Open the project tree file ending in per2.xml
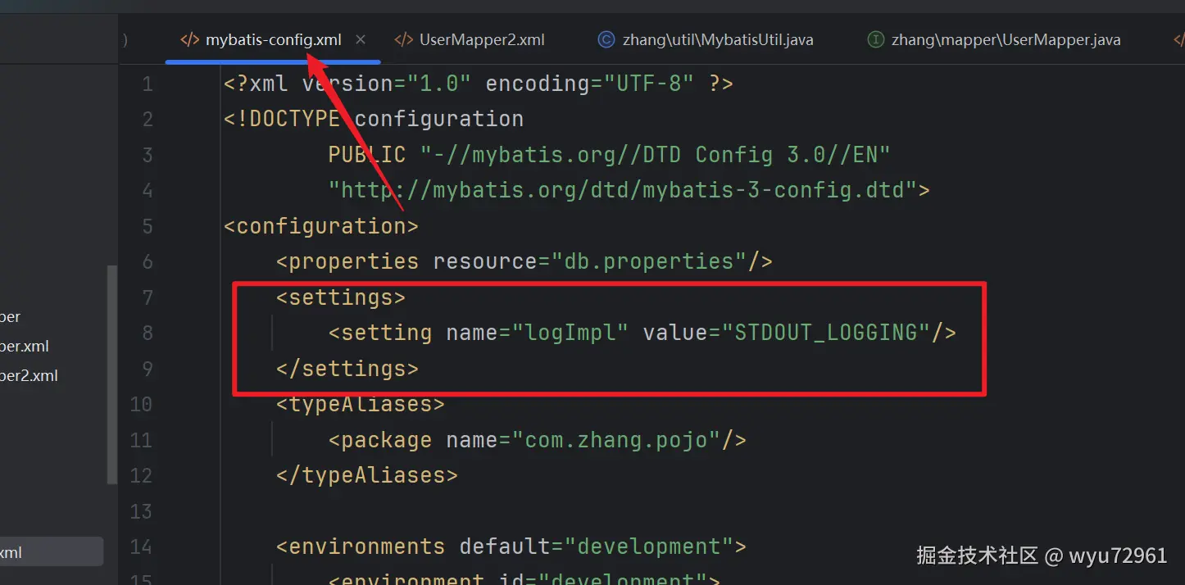 (x=29, y=376)
